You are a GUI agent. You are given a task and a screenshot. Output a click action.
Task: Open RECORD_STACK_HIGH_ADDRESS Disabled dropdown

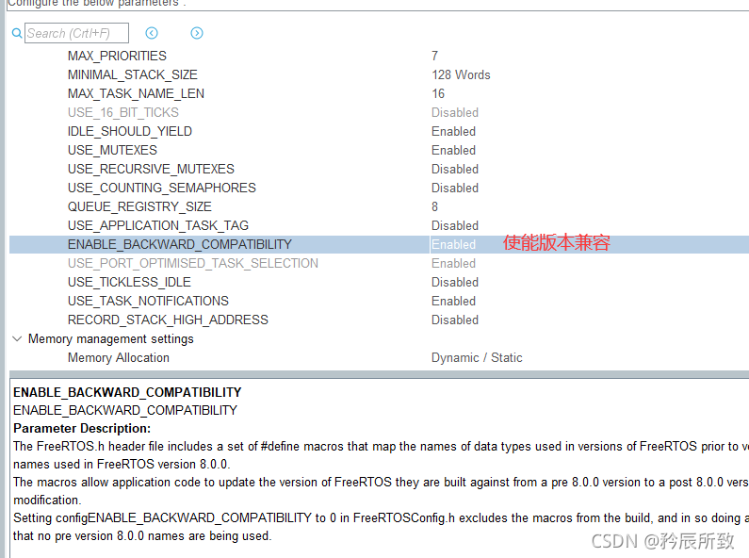[x=455, y=320]
